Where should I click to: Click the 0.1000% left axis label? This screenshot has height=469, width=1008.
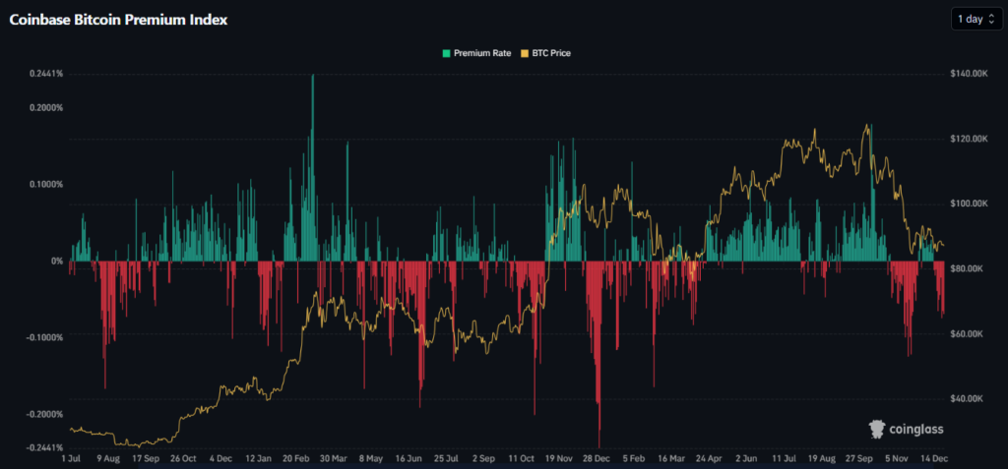[x=46, y=184]
